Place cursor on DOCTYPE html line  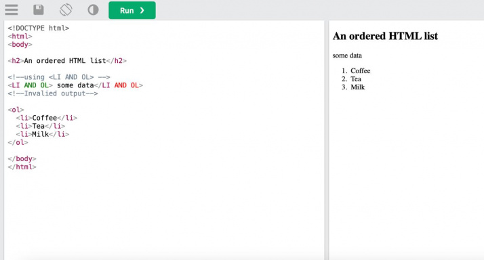pyautogui.click(x=39, y=28)
